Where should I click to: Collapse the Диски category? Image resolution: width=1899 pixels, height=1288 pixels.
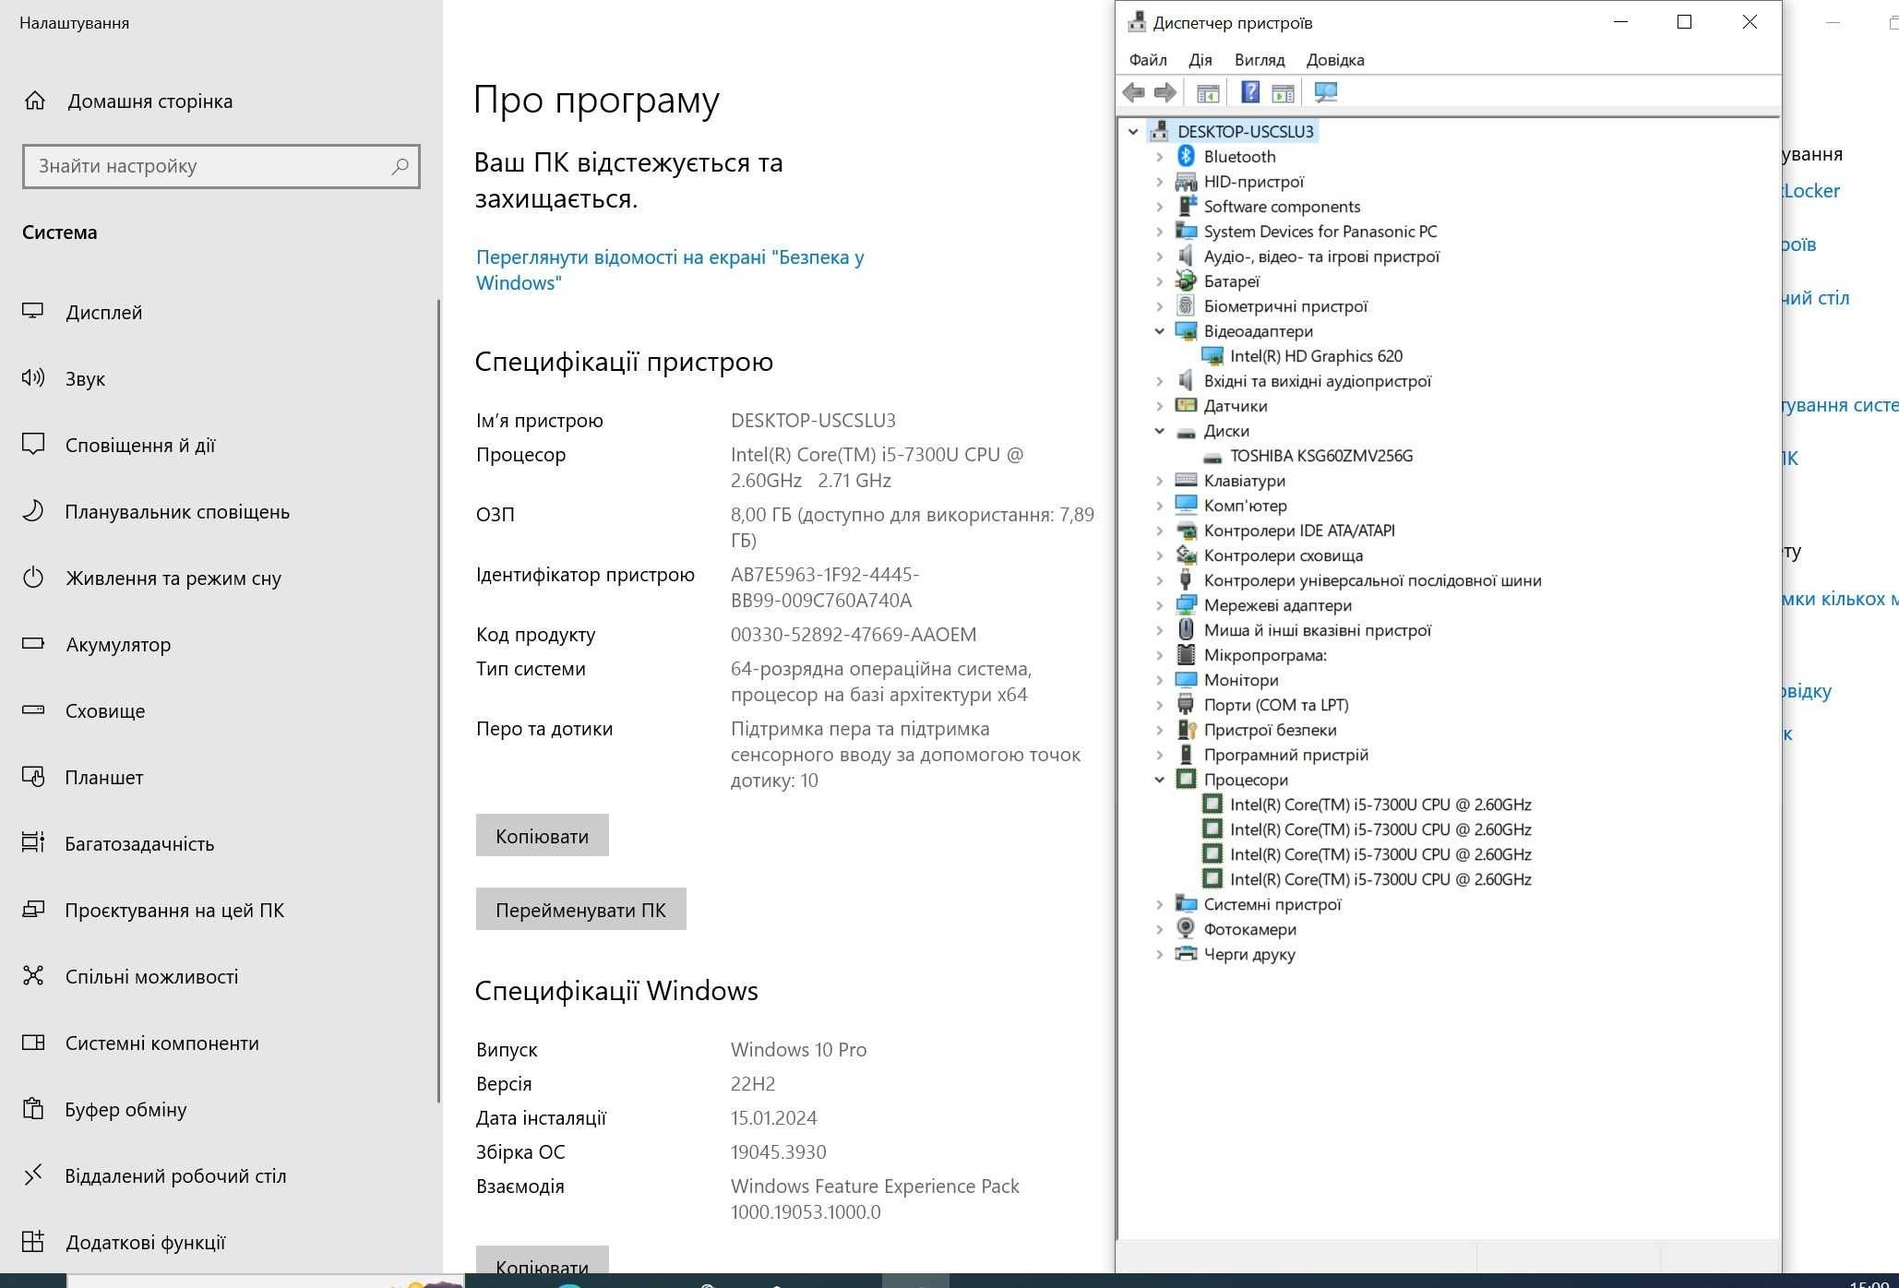coord(1160,431)
